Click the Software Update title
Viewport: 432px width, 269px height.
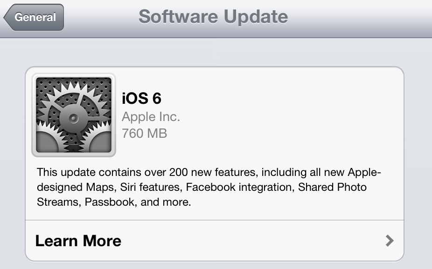coord(213,17)
